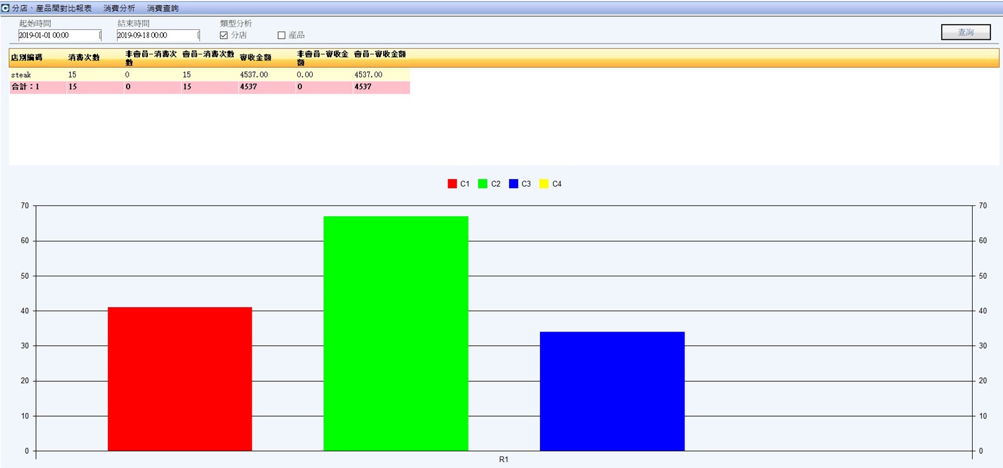Select the steak row store code cell
This screenshot has width=1003, height=468.
pos(21,75)
